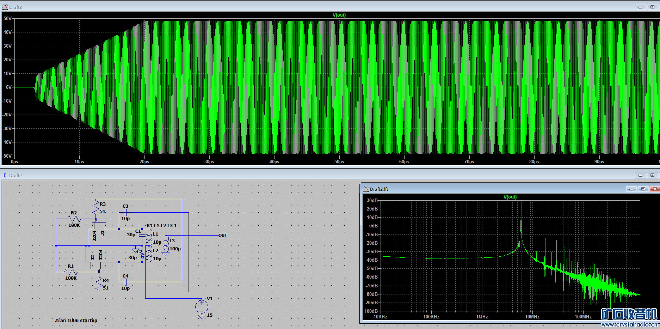Click the 100KHz frequency axis label
Viewport: 660px width, 329px height.
[431, 317]
